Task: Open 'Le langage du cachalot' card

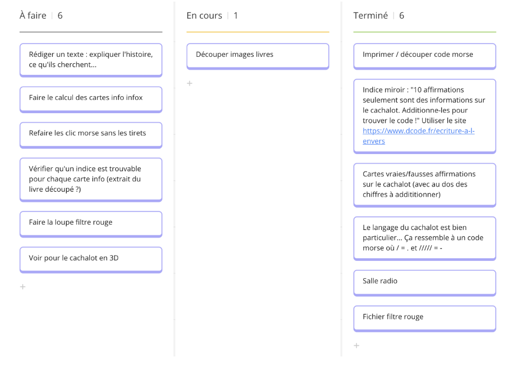Action: click(424, 237)
